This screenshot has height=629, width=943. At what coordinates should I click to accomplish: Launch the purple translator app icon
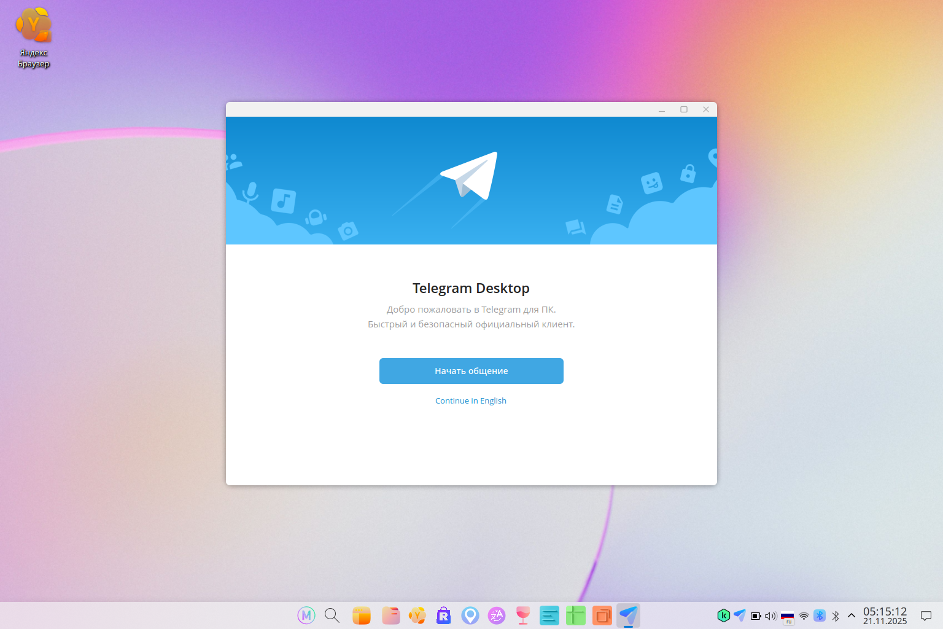496,615
